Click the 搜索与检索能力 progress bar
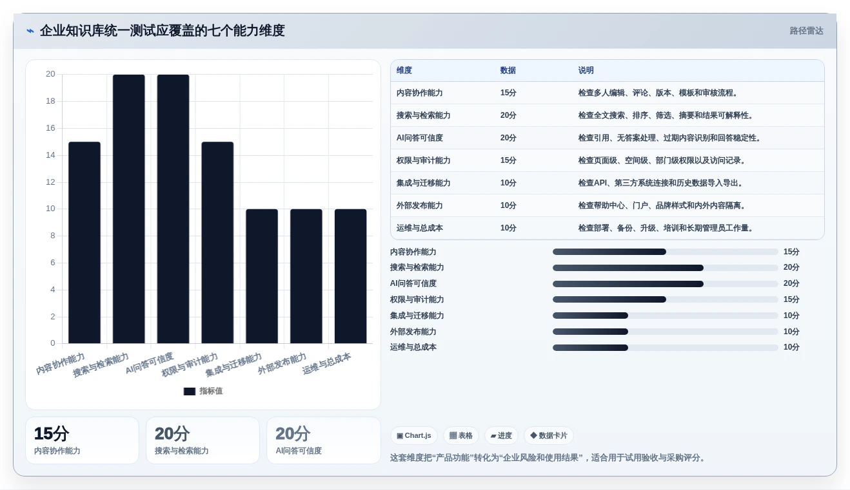Screen dimensions: 850x490 666,267
